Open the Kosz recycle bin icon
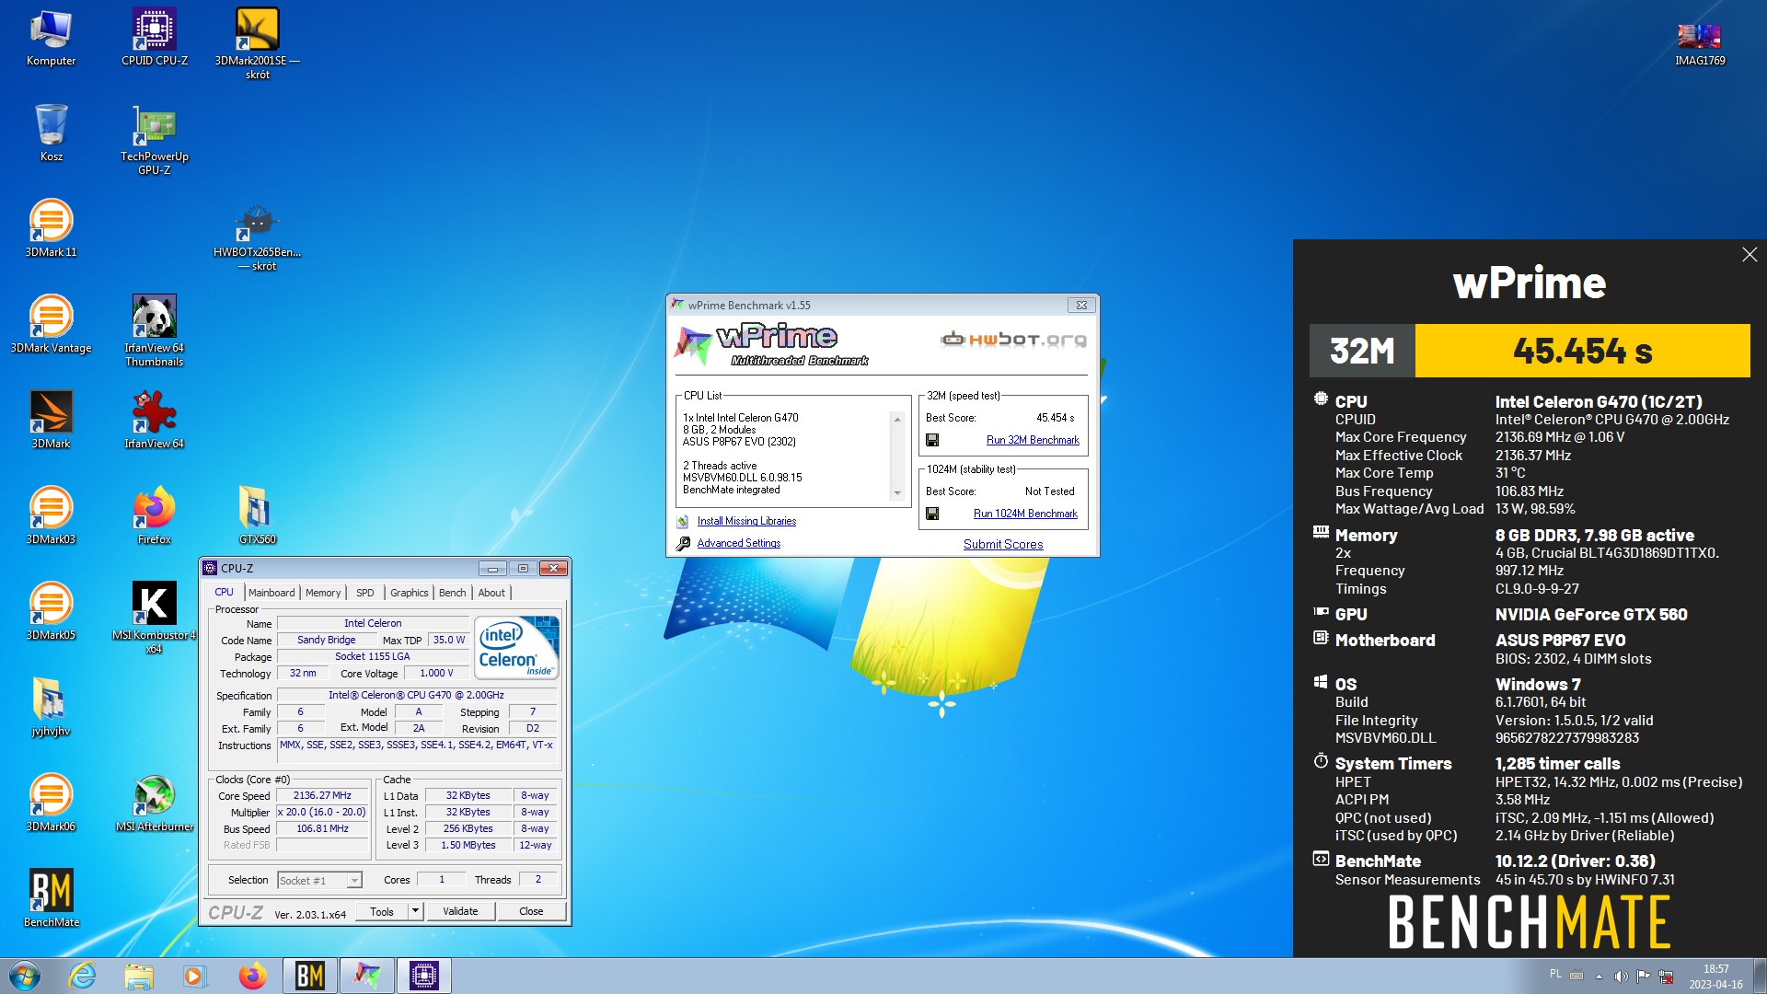This screenshot has width=1767, height=994. tap(51, 133)
